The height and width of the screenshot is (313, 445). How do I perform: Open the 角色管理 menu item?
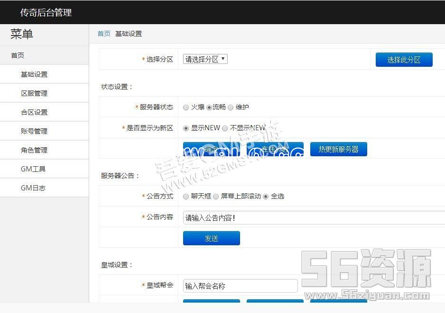pyautogui.click(x=34, y=150)
